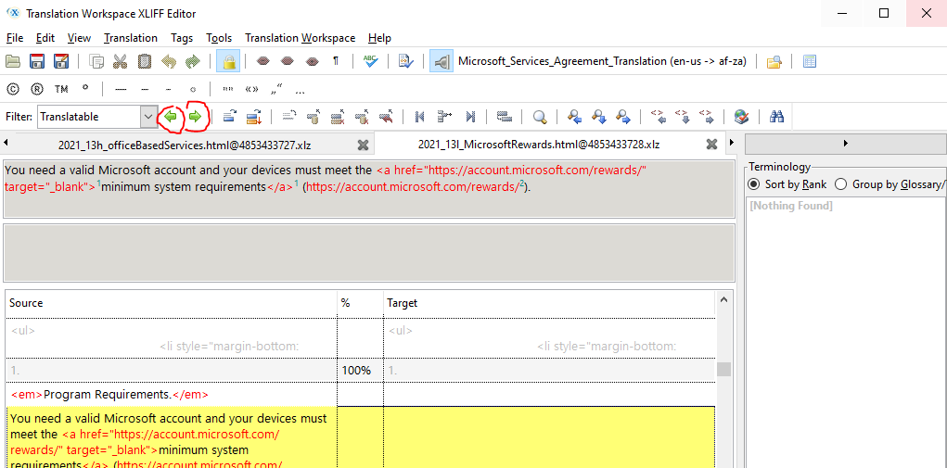947x468 pixels.
Task: Click the globe with red checkmark icon
Action: tap(742, 117)
